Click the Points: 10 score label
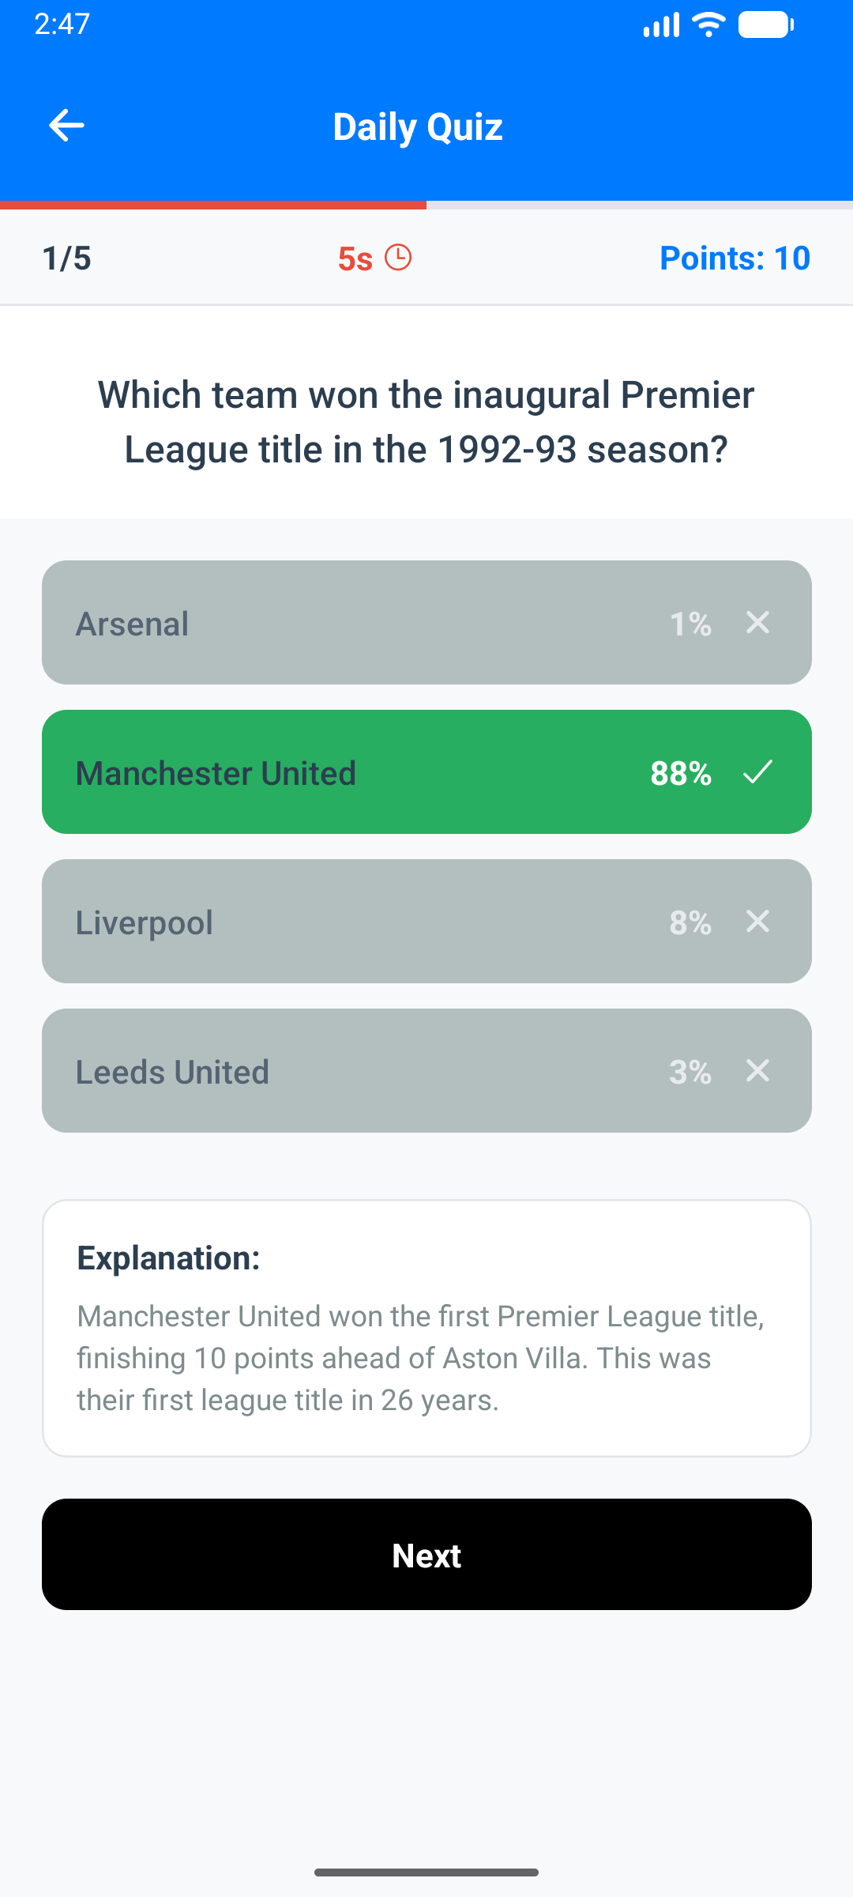Viewport: 853px width, 1897px height. point(735,257)
